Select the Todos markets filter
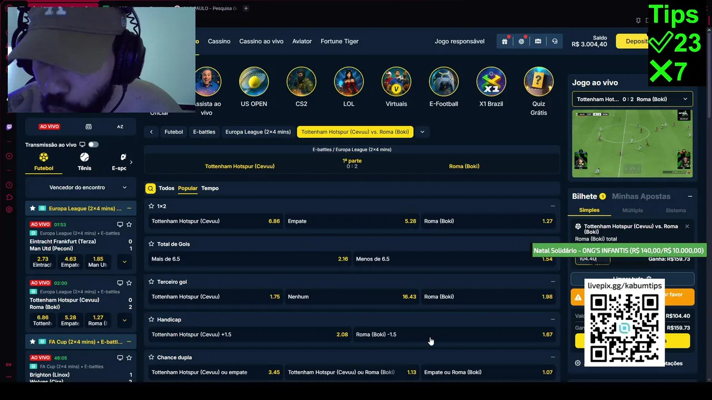The width and height of the screenshot is (712, 400). tap(166, 188)
